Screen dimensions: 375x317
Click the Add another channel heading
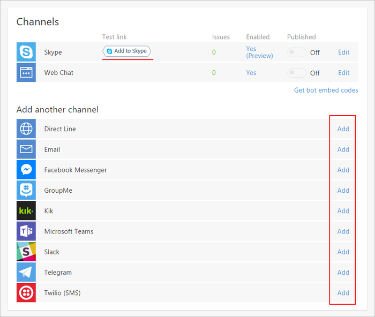pyautogui.click(x=57, y=109)
